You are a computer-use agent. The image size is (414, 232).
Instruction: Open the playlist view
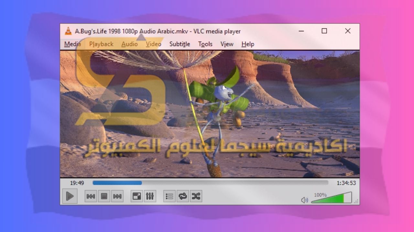click(170, 196)
